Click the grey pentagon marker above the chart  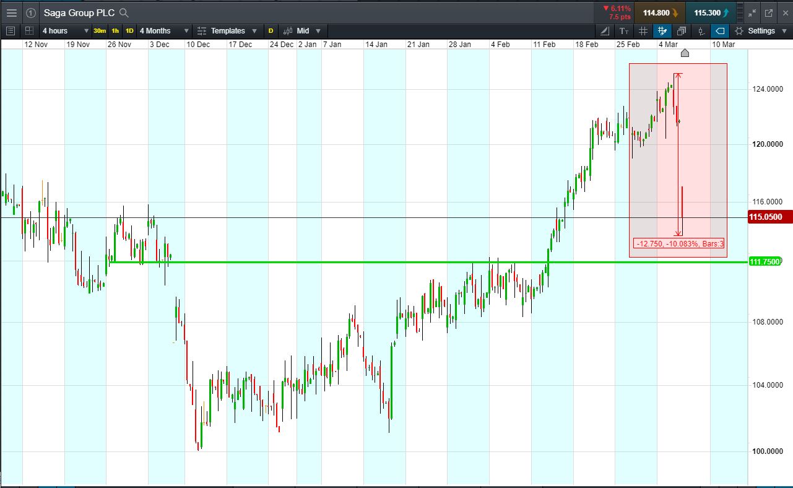point(685,53)
